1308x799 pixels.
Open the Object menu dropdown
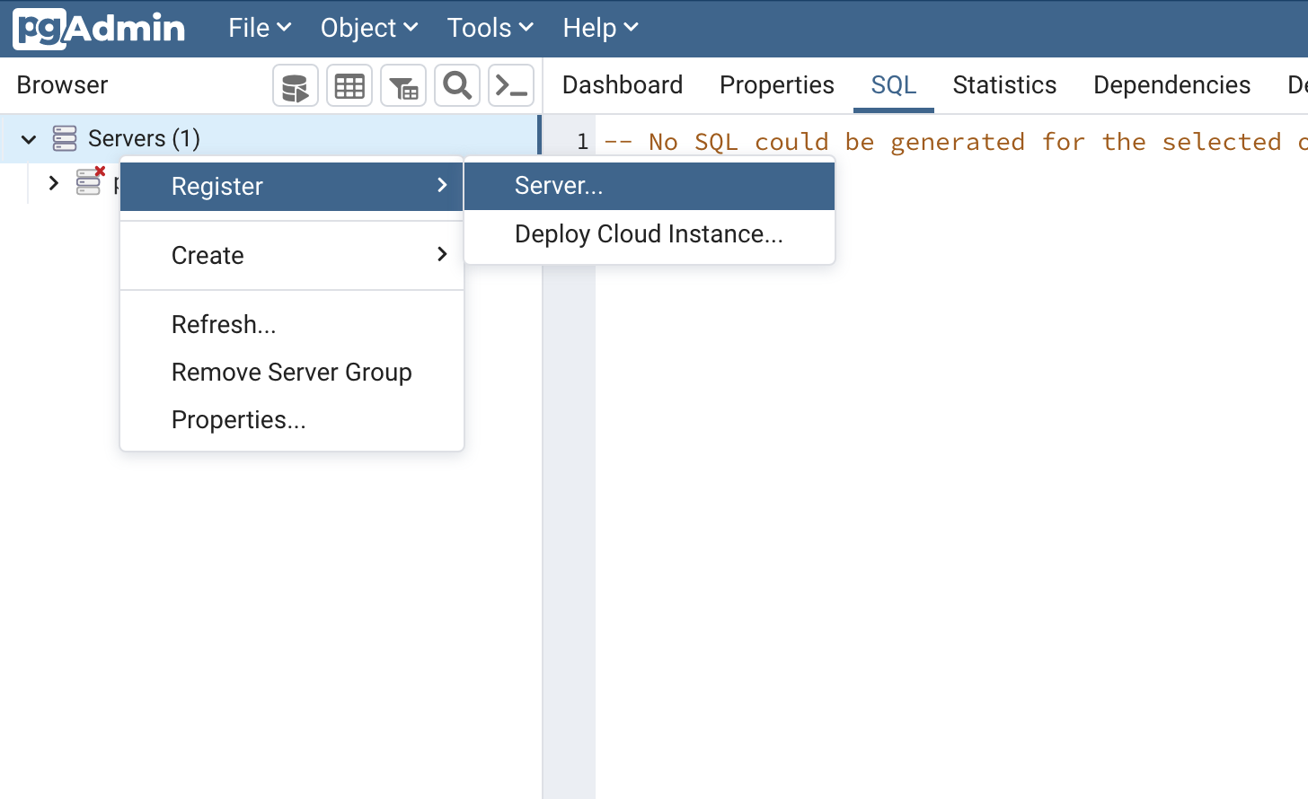[368, 29]
